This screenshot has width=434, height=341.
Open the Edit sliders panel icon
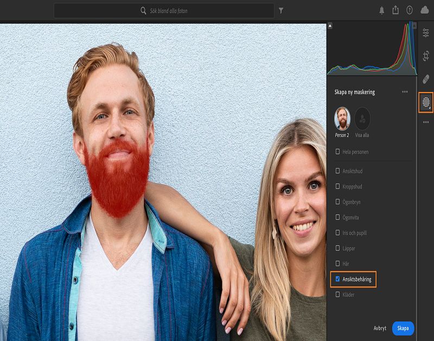426,33
